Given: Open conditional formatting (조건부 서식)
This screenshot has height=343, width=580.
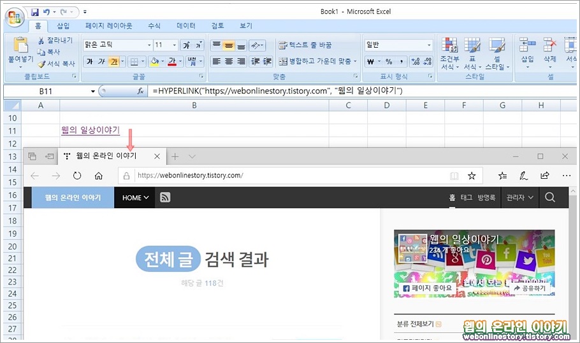Looking at the screenshot, I should click(x=449, y=53).
